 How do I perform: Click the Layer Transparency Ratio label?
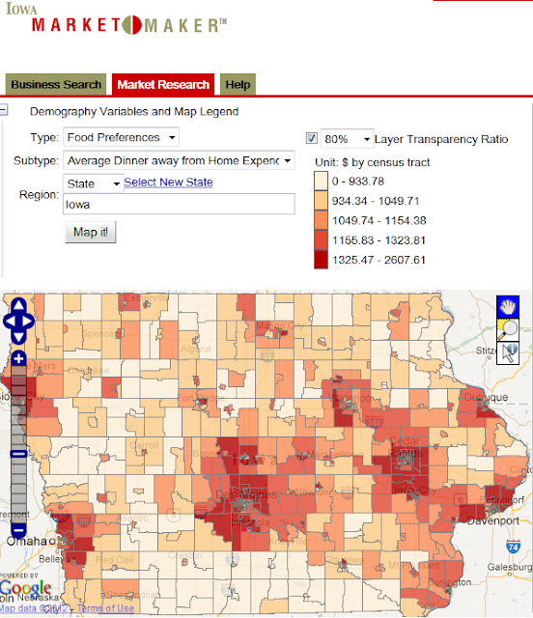click(441, 139)
